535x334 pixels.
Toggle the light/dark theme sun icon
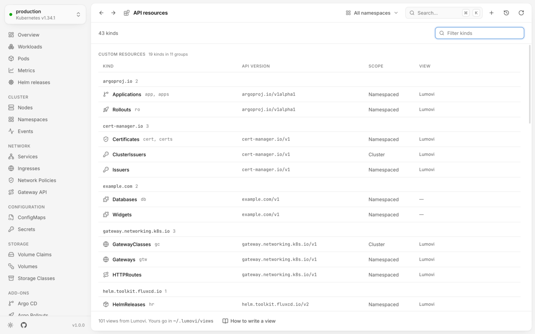[x=10, y=325]
